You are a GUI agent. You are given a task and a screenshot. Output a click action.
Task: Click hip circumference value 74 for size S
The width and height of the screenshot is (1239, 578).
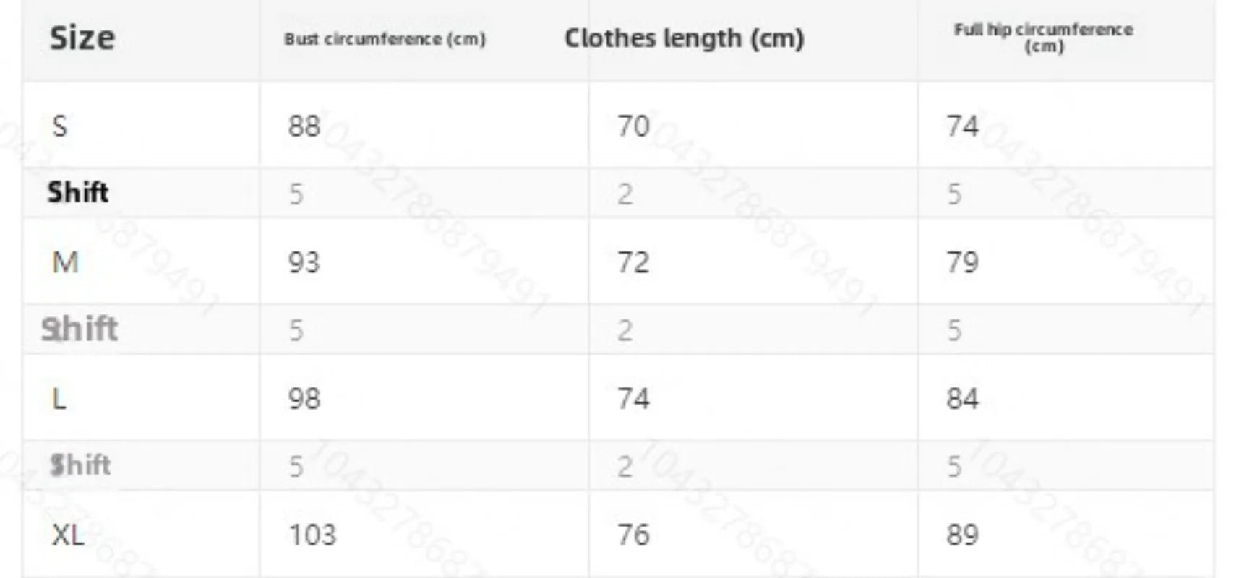pos(962,126)
